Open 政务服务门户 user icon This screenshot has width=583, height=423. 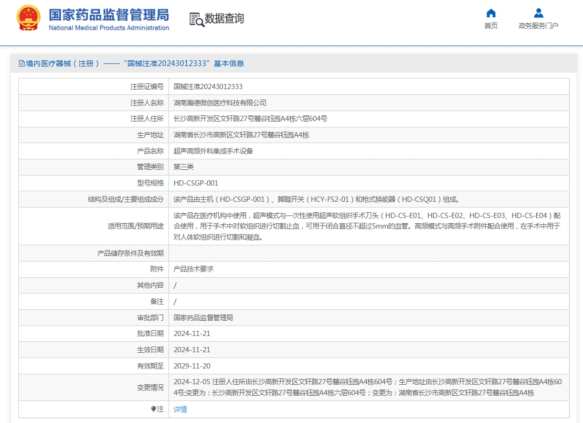[538, 14]
